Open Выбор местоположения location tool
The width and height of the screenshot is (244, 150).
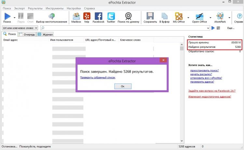51,16
